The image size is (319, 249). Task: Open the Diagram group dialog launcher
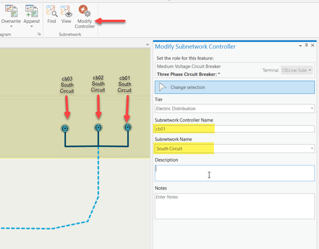(x=39, y=34)
